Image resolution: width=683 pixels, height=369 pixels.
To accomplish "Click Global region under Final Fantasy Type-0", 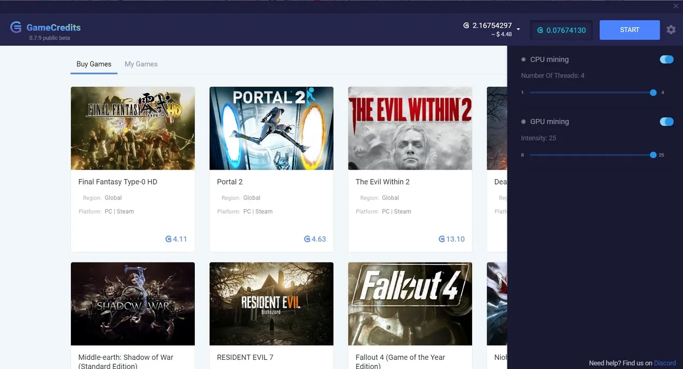I will (113, 198).
